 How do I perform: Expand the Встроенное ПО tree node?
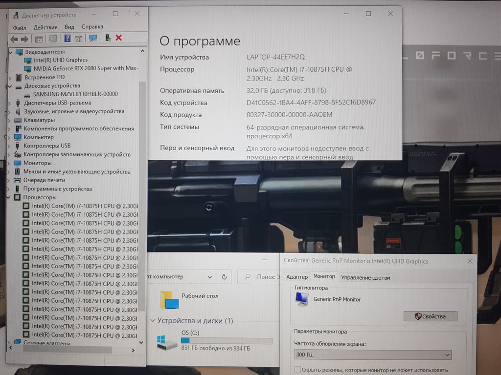11,77
